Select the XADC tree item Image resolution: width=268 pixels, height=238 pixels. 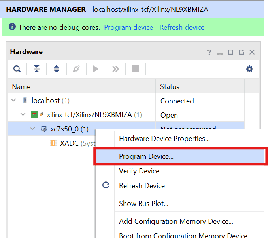tap(69, 143)
